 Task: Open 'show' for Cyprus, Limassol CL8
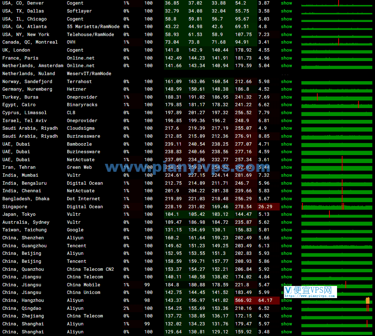(286, 113)
